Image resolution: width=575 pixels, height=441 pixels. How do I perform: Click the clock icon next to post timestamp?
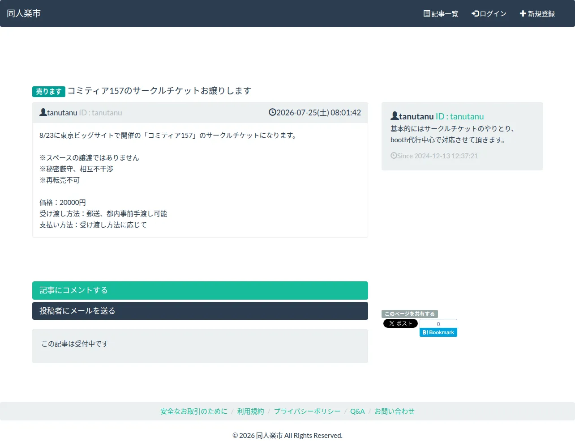[x=272, y=112]
